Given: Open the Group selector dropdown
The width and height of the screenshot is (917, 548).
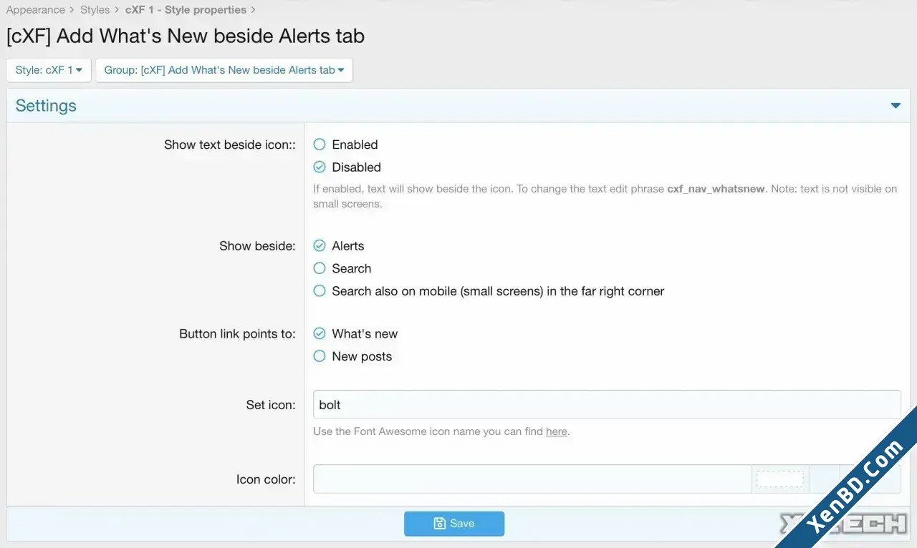Looking at the screenshot, I should pyautogui.click(x=224, y=70).
